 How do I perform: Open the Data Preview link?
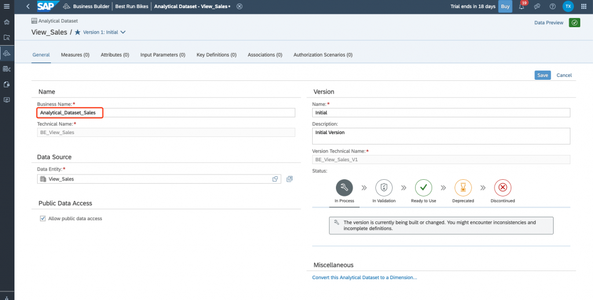549,23
